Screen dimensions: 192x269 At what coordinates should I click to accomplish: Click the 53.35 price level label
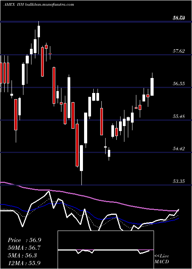coord(179,181)
